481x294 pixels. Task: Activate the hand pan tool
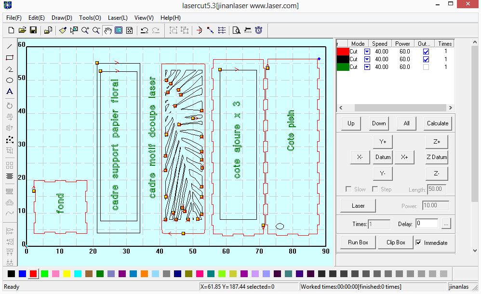click(x=107, y=30)
